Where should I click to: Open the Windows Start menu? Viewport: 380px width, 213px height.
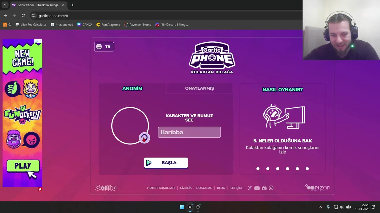(182, 207)
